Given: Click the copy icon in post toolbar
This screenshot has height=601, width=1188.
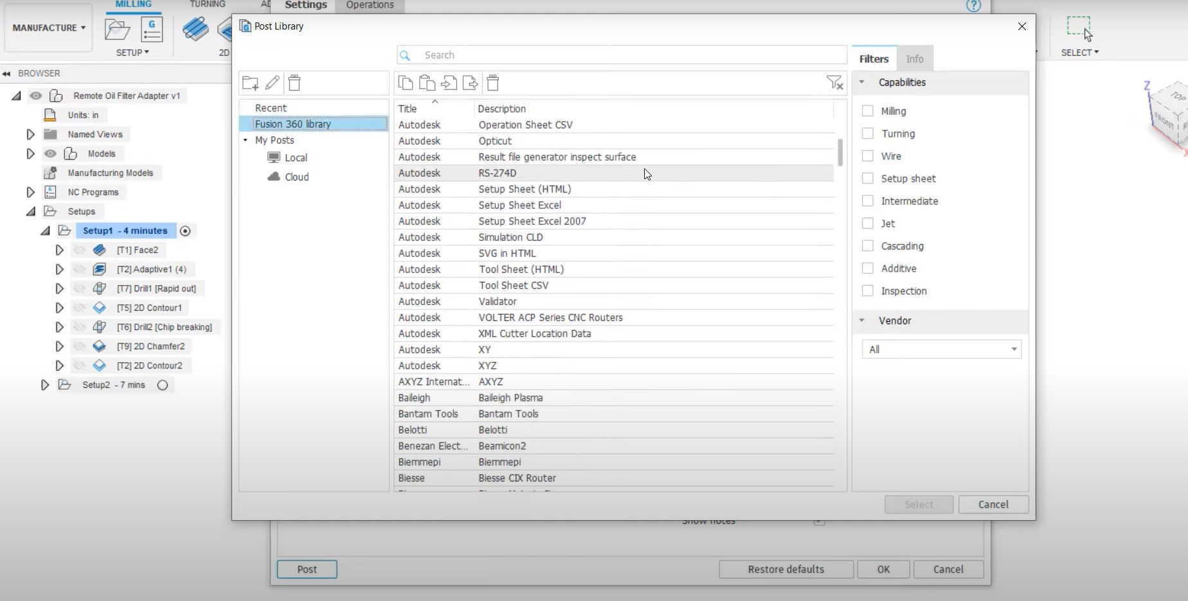Looking at the screenshot, I should (406, 83).
